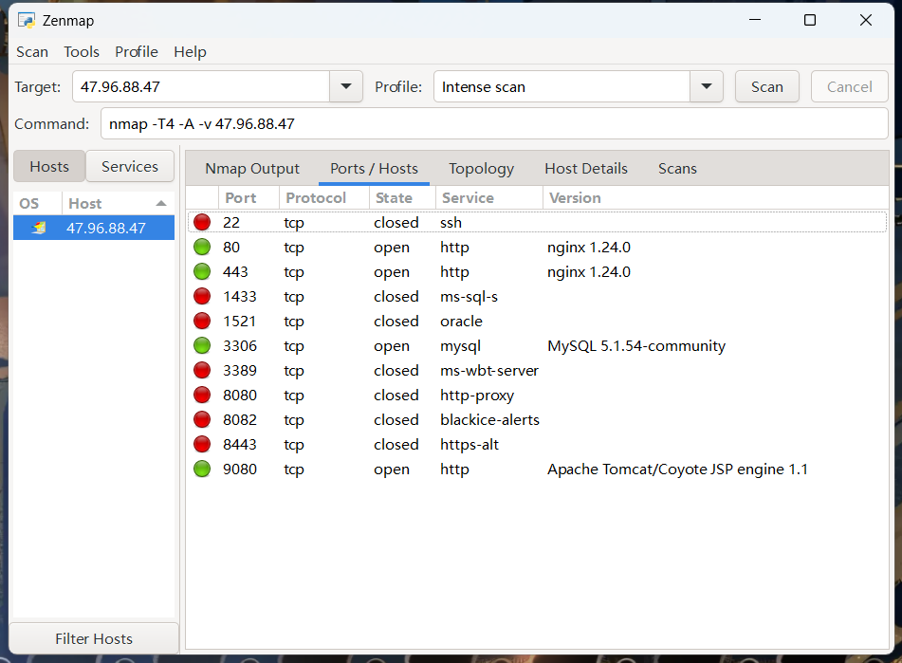Switch to the Topology tab
This screenshot has width=902, height=663.
tap(481, 169)
